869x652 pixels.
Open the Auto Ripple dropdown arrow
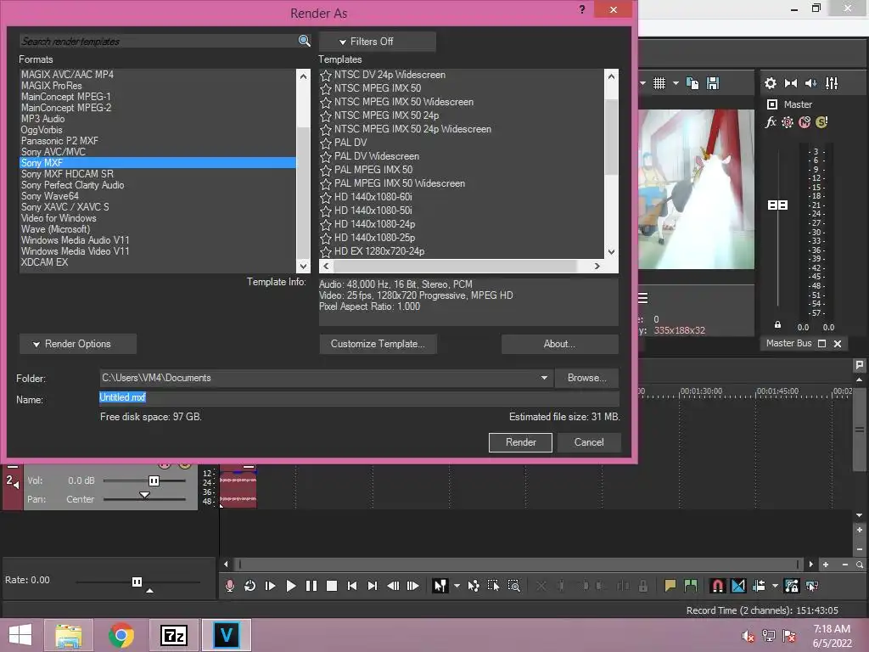(775, 586)
